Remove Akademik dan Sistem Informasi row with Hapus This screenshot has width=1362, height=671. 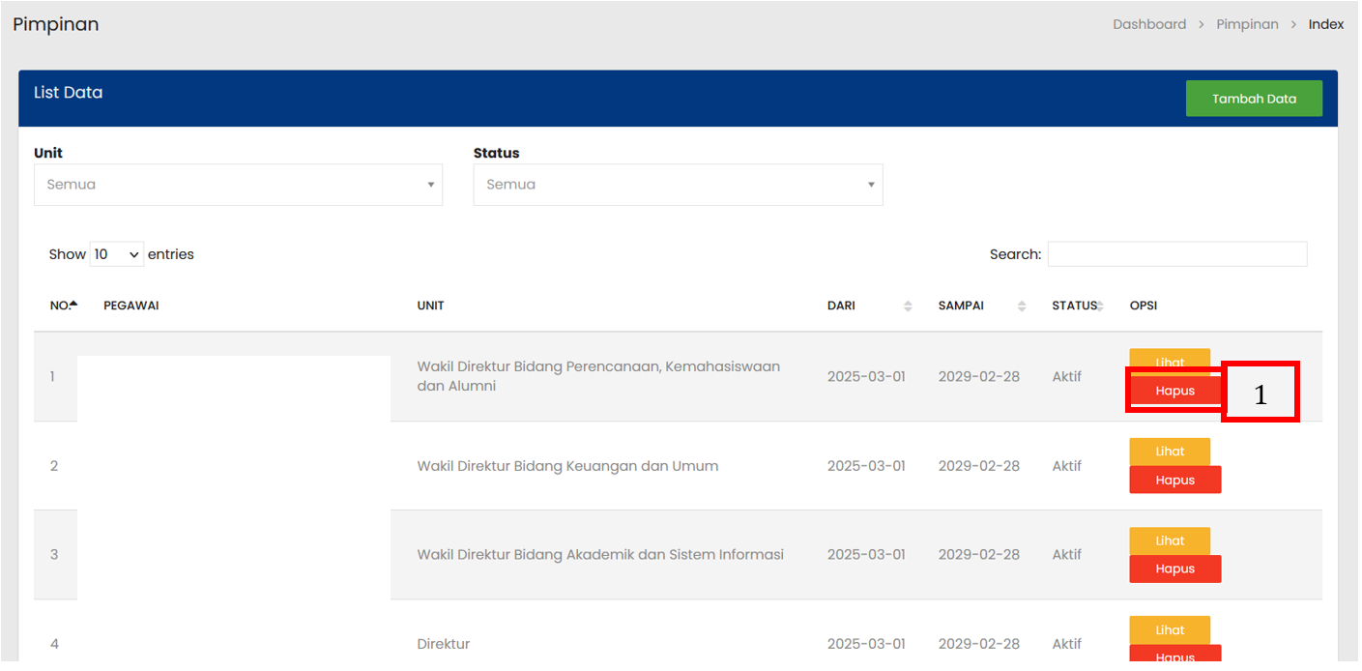click(1174, 569)
